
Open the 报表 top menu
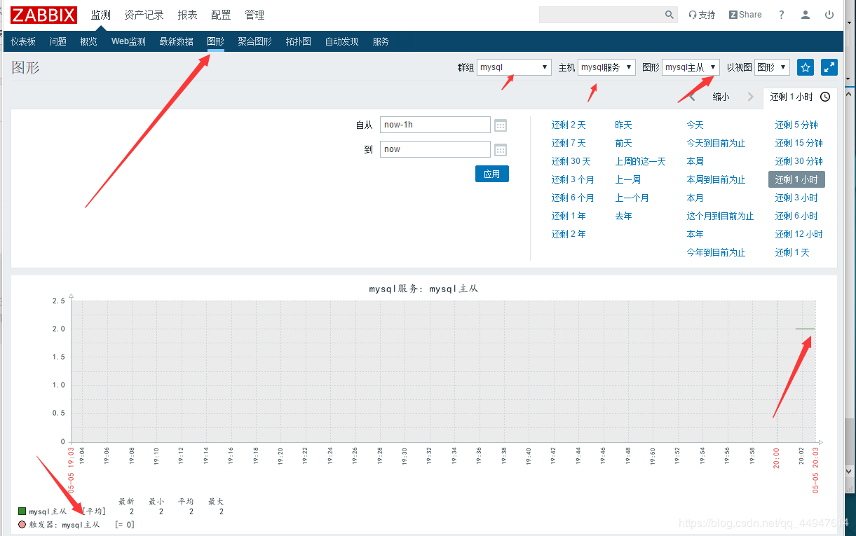pos(187,15)
